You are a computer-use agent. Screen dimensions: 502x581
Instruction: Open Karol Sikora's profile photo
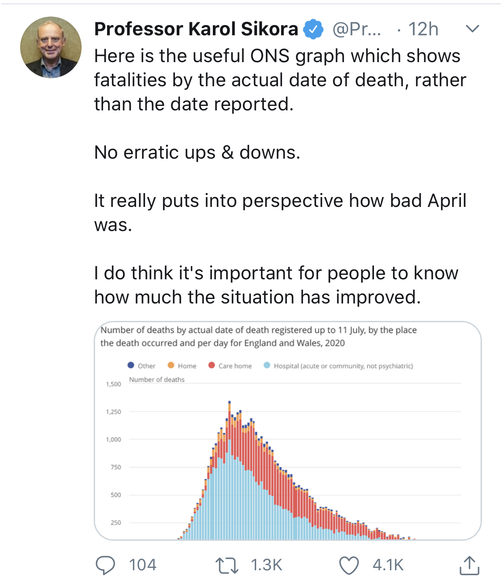(51, 47)
